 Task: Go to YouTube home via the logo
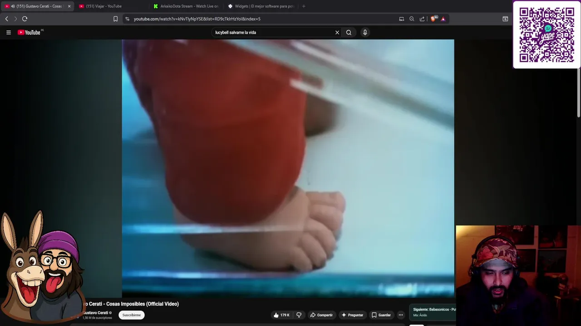point(30,32)
